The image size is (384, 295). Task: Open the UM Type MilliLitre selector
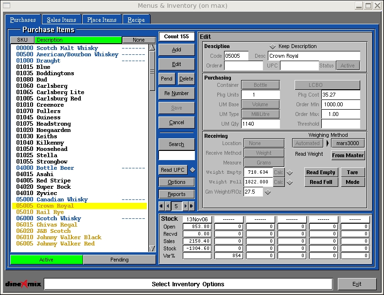click(x=261, y=114)
